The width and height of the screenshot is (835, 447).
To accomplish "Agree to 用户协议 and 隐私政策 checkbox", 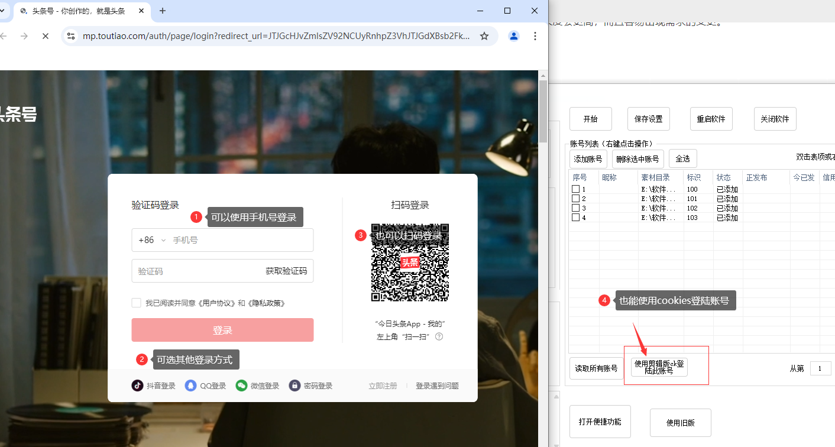I will tap(137, 303).
